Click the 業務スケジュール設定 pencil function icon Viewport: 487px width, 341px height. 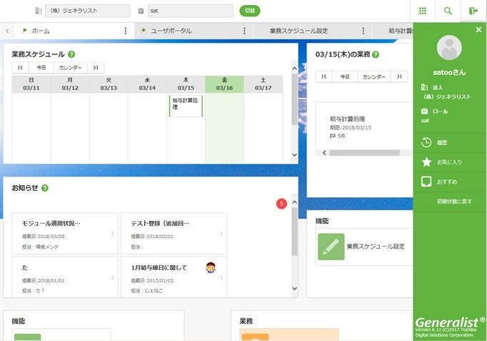331,246
